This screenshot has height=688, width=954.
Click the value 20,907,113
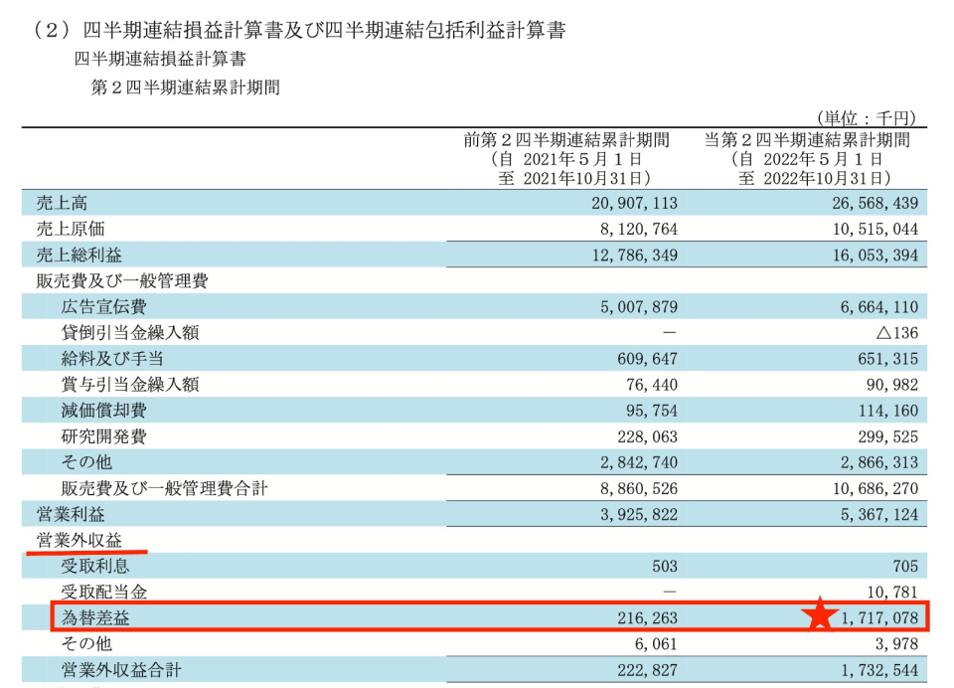pos(634,204)
